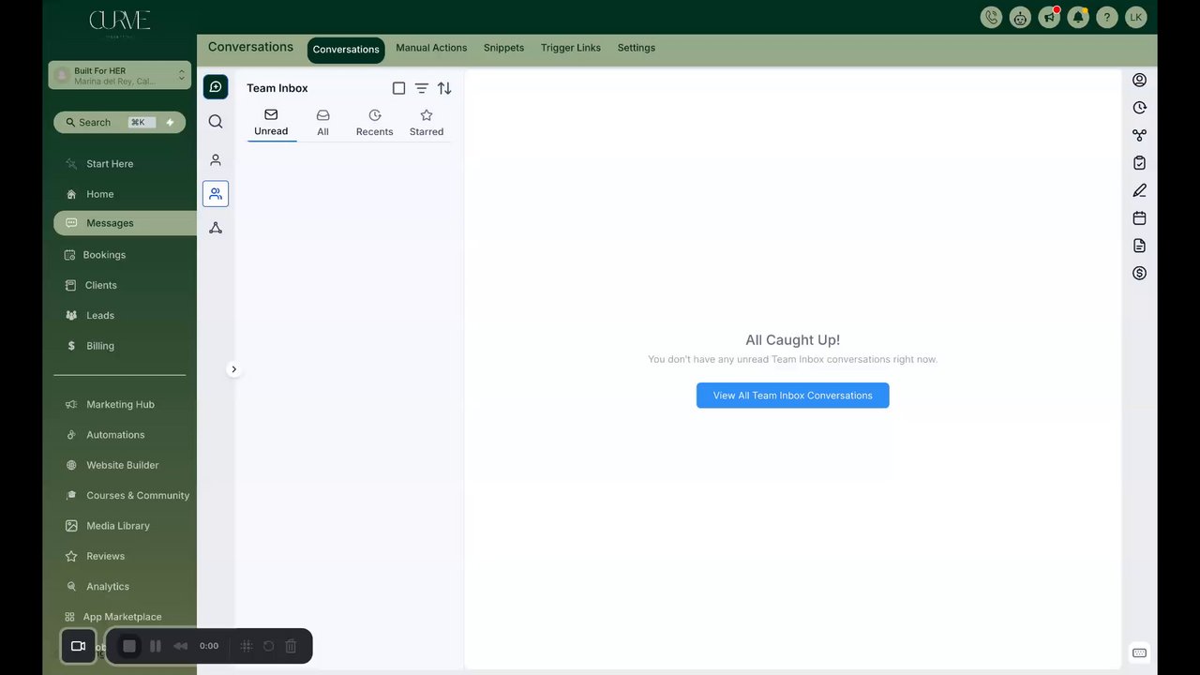Screen dimensions: 1200x675
Task: Open contact details icon in right rail
Action: pos(1139,80)
